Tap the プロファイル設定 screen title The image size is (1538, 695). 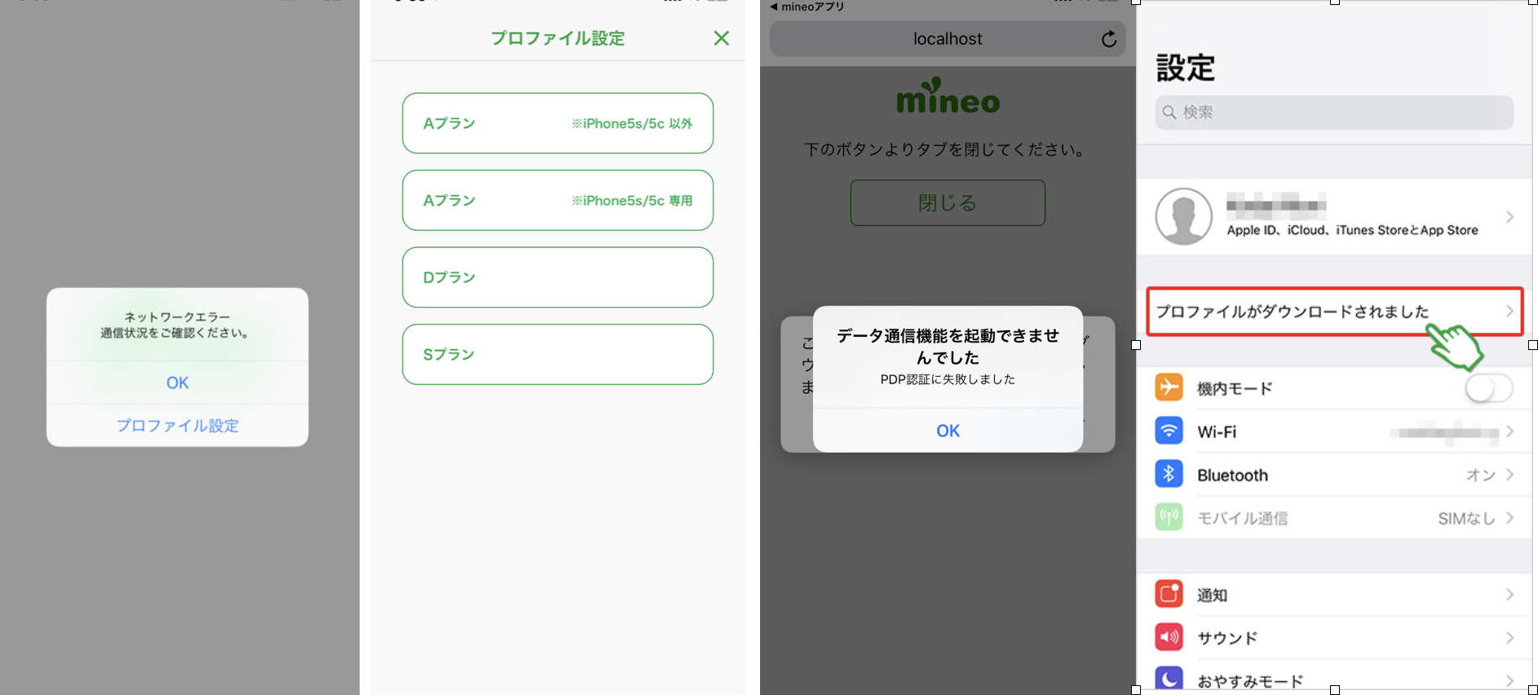558,38
